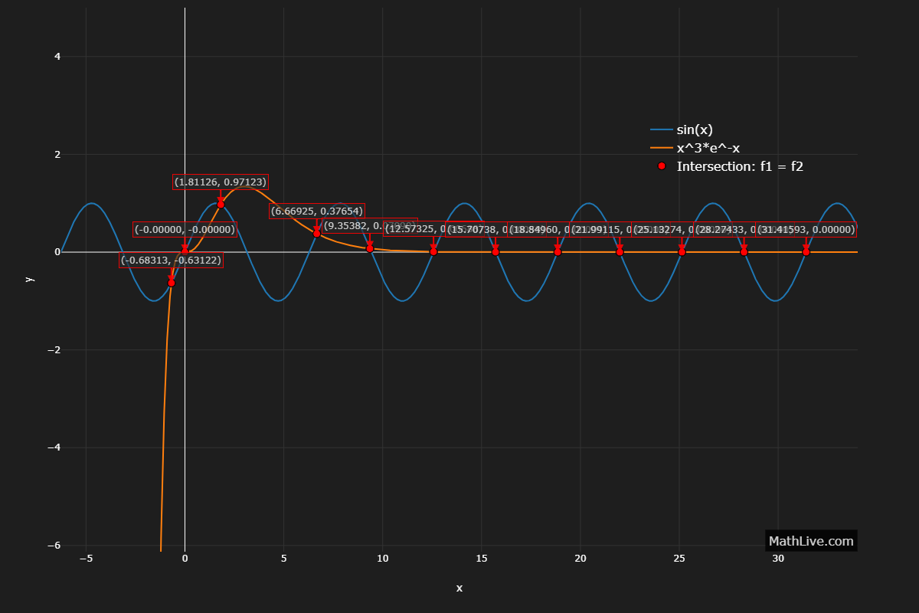Pick the red dot above the (-0.68313, -0.63122) label

coord(172,283)
